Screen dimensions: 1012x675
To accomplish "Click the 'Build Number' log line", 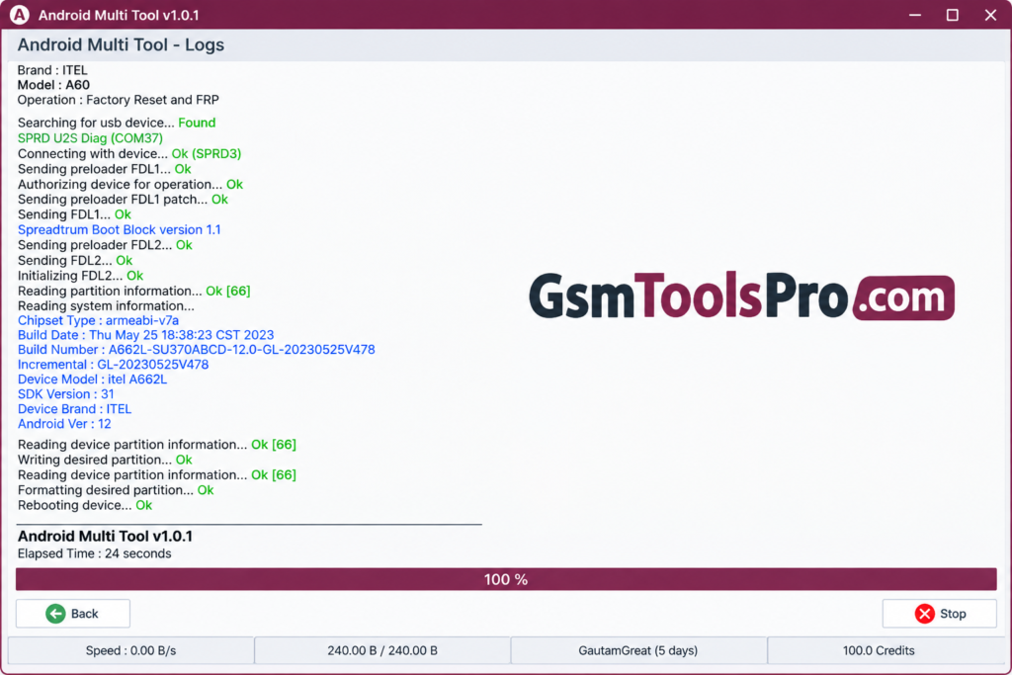I will [x=197, y=350].
